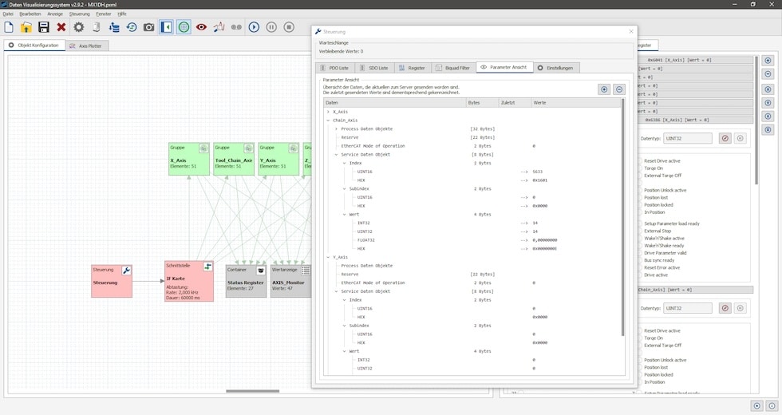Click the red X delete icon
Image resolution: width=782 pixels, height=415 pixels.
(x=61, y=27)
